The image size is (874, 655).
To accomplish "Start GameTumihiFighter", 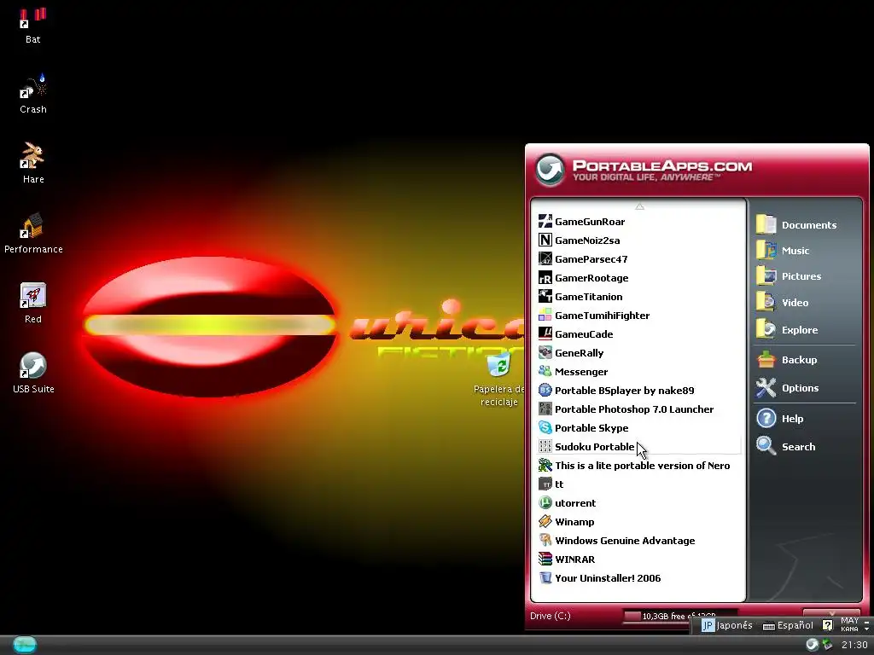I will pyautogui.click(x=638, y=316).
